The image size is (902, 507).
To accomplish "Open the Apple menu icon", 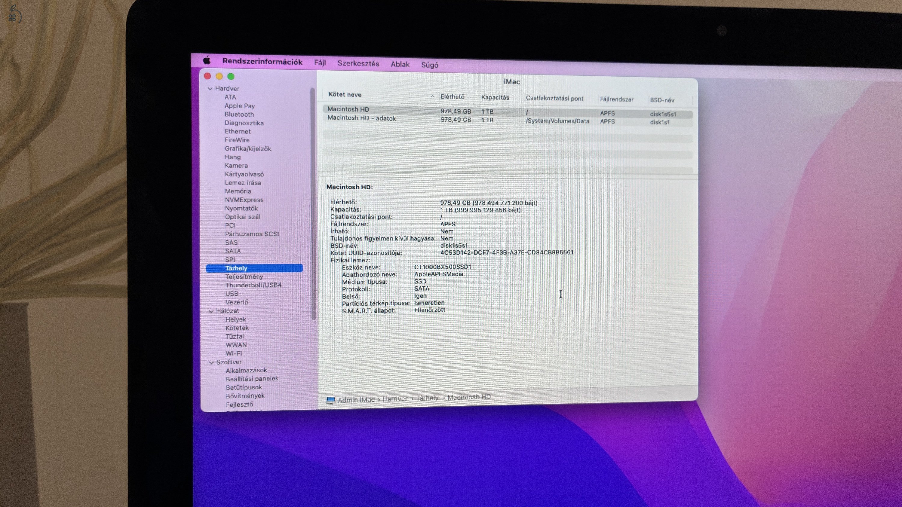I will 207,60.
